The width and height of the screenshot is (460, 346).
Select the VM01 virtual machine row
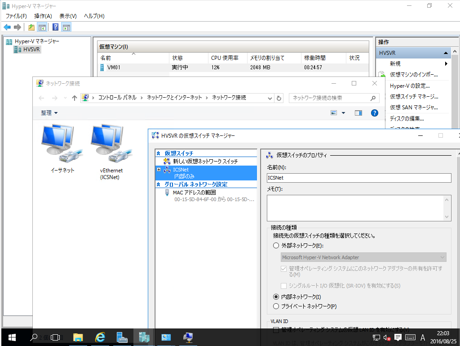click(x=233, y=67)
